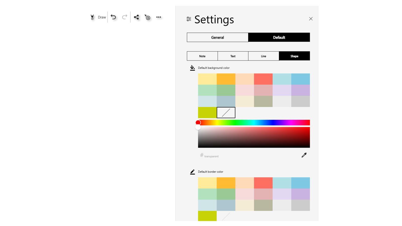
Task: Select the red swatch in background palette
Action: (x=263, y=79)
